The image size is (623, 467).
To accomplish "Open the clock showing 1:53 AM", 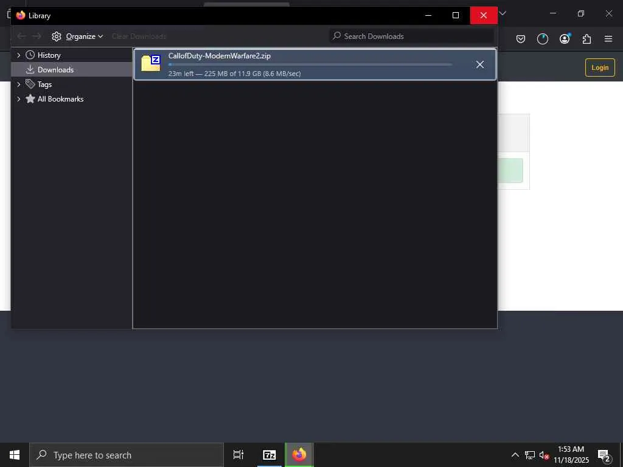I will tap(571, 455).
